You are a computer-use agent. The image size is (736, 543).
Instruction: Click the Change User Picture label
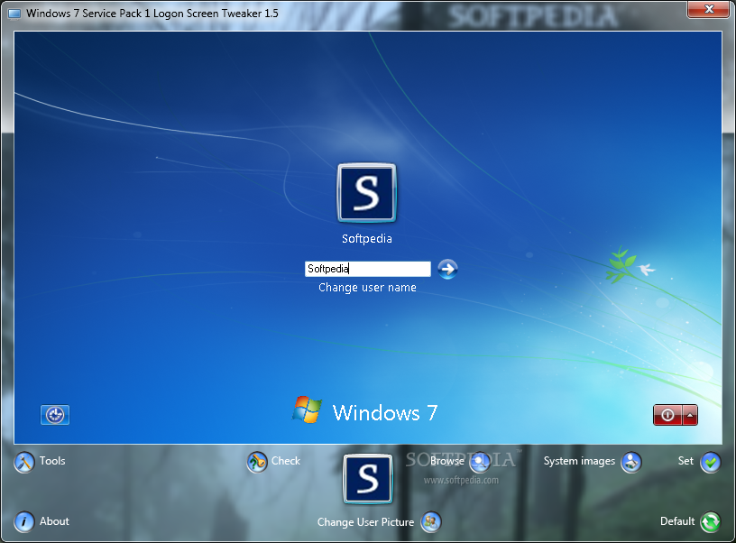pos(365,522)
